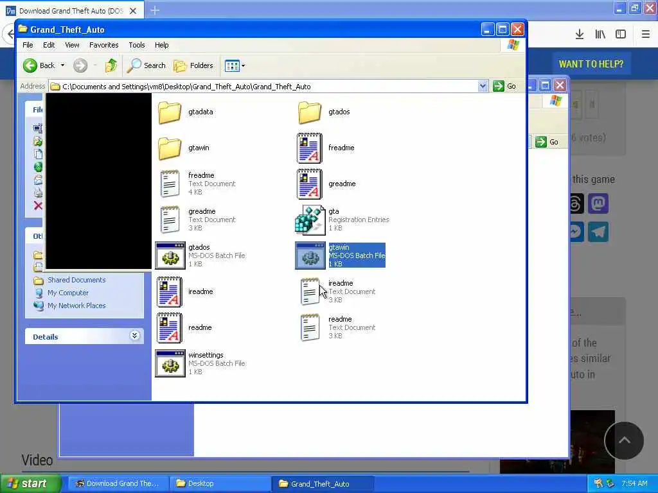Click the Start button
The width and height of the screenshot is (658, 493).
30,484
